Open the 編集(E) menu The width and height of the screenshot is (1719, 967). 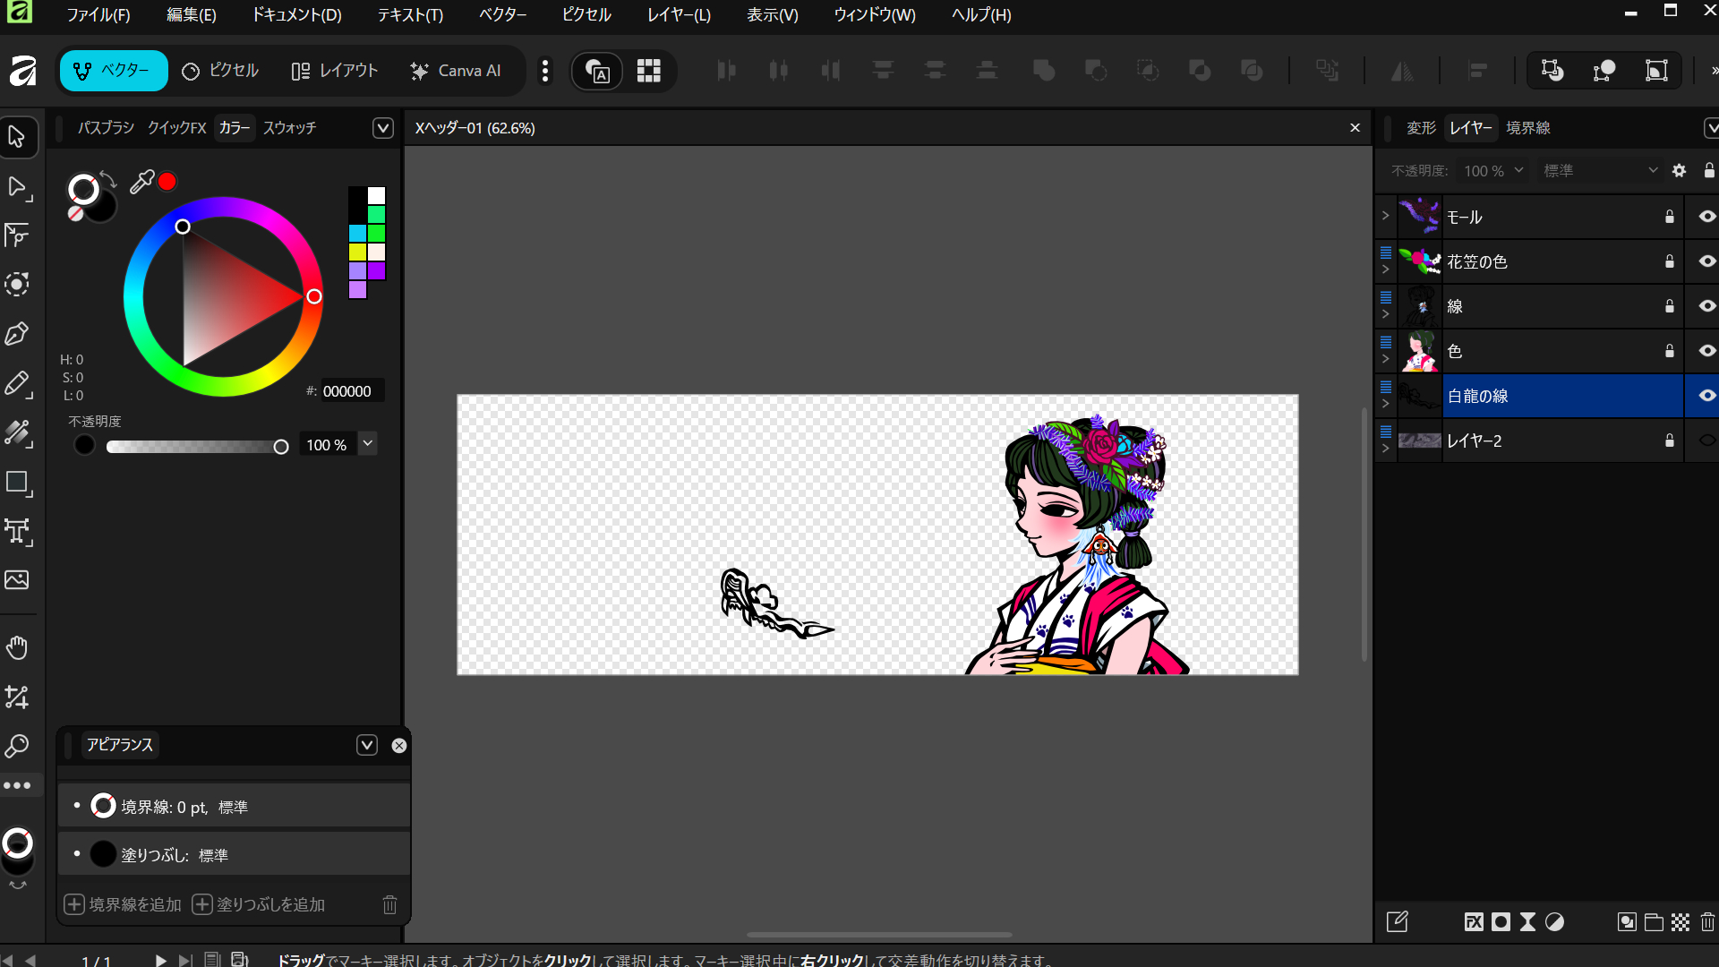point(192,14)
